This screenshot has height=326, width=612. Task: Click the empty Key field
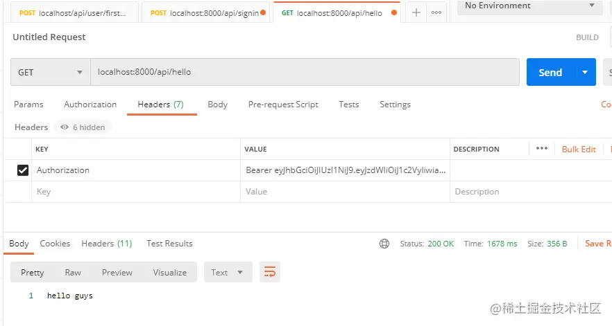pos(136,192)
